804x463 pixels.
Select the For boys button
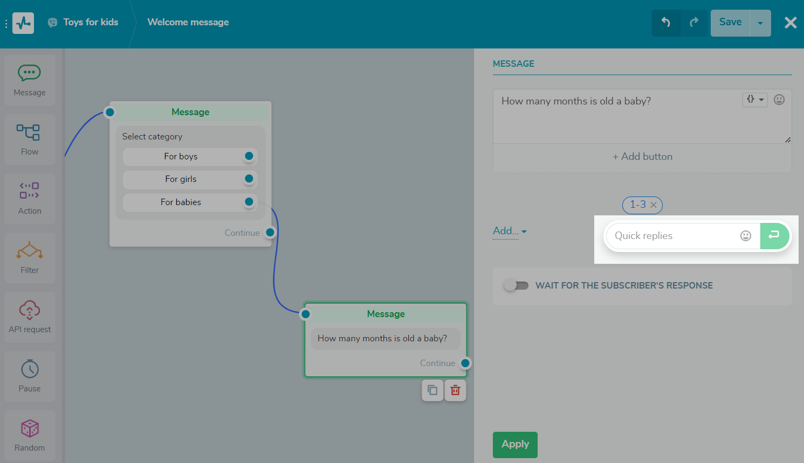(190, 157)
